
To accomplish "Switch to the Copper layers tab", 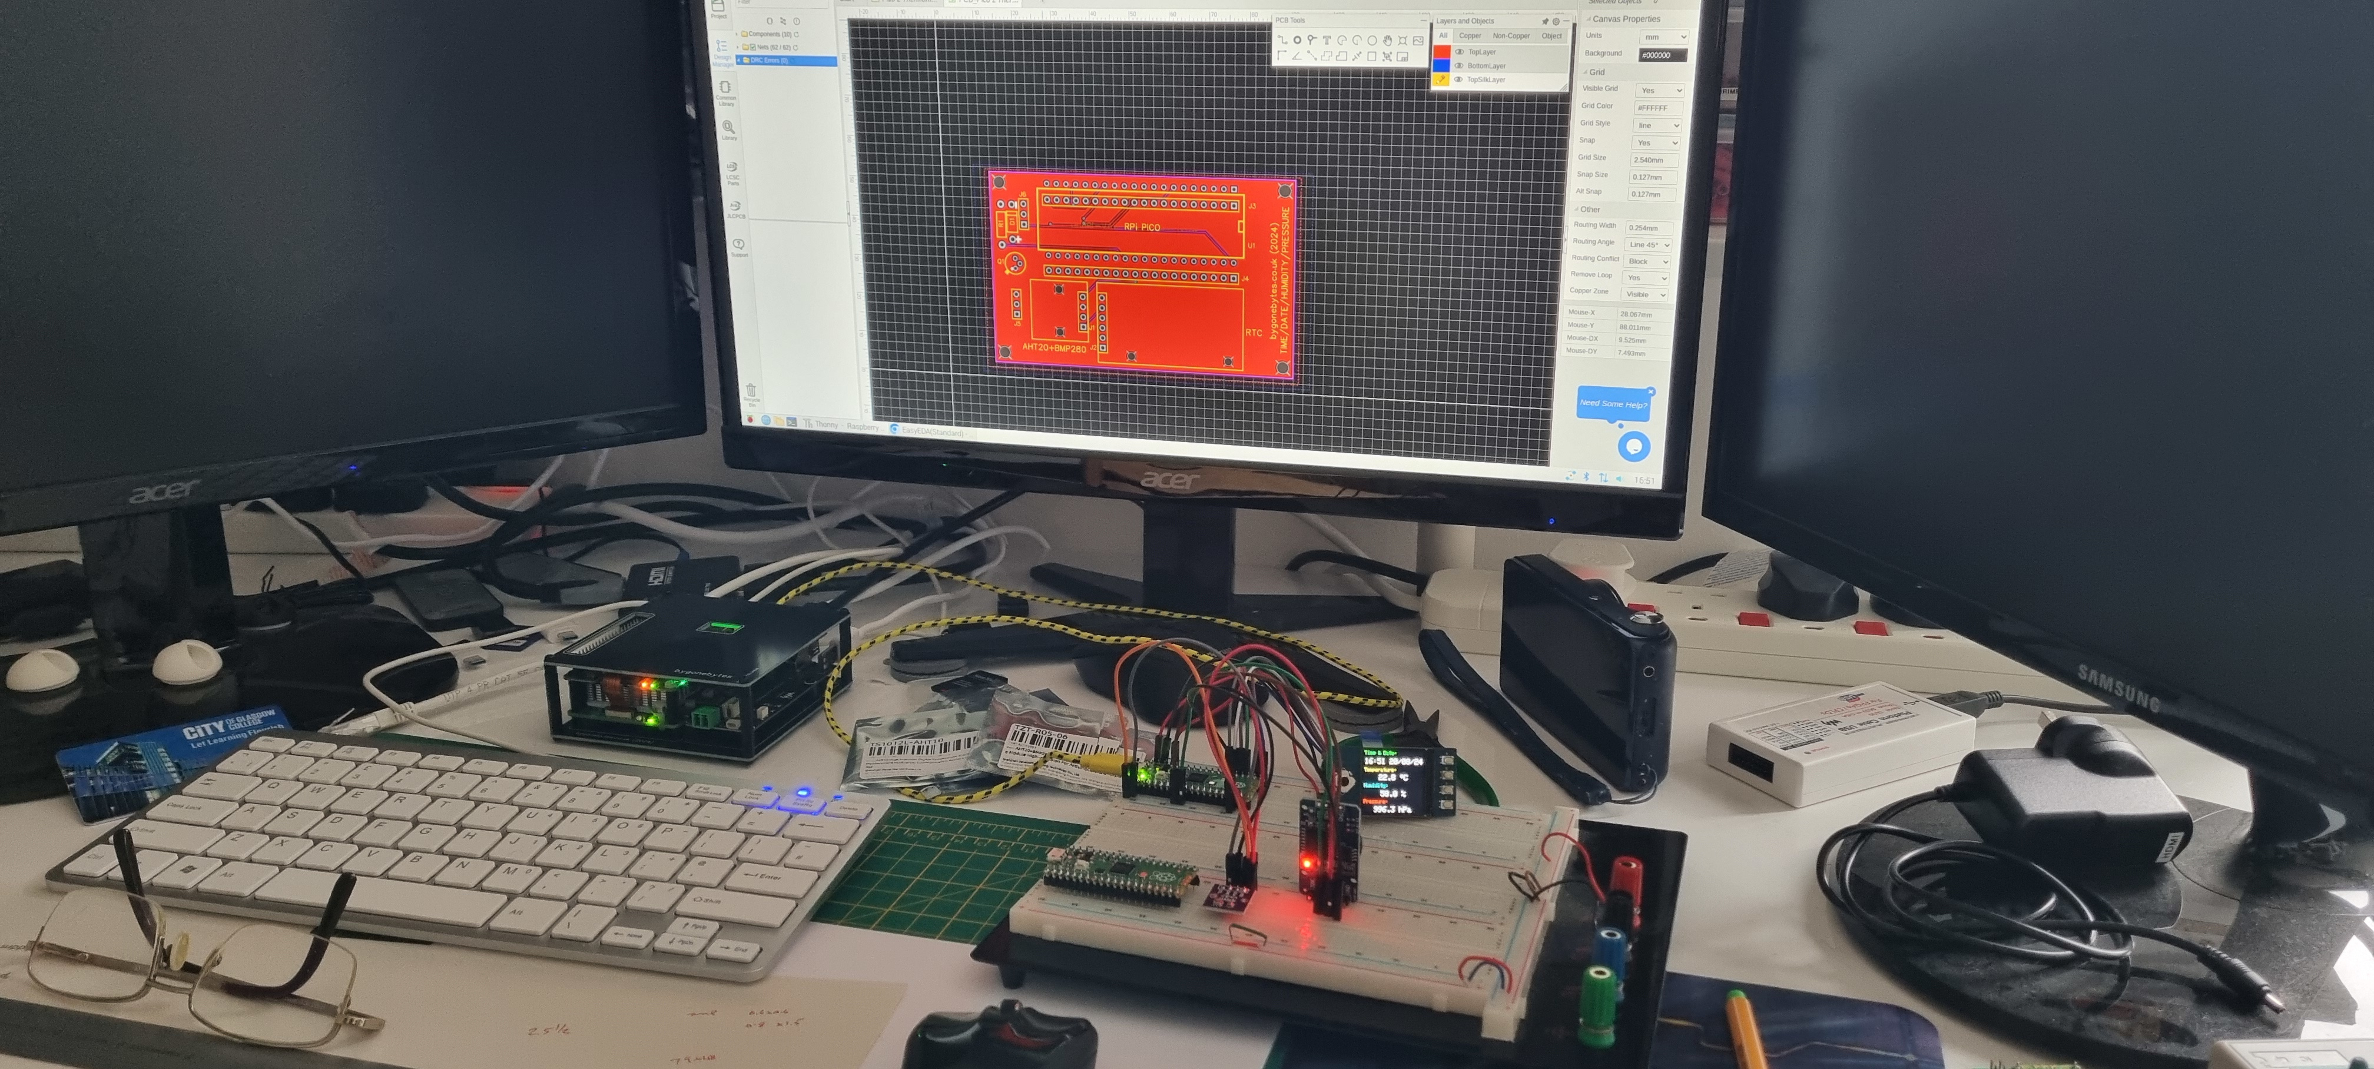I will tap(1471, 36).
